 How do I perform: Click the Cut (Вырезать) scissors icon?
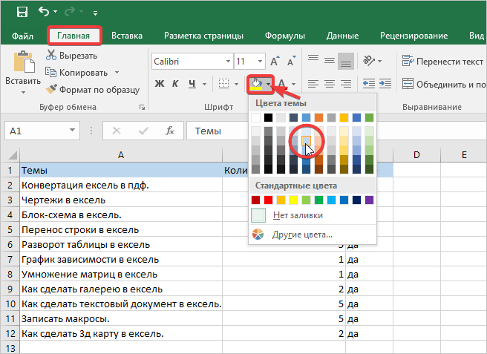[x=51, y=55]
